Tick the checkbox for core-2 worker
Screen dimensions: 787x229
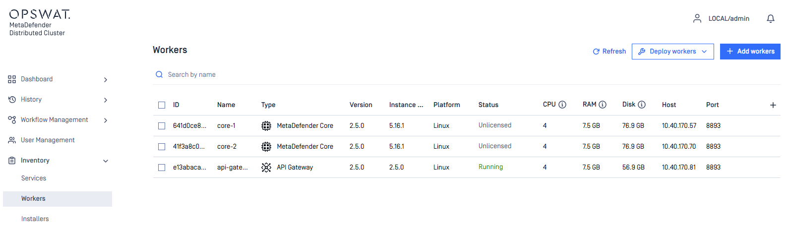click(162, 147)
